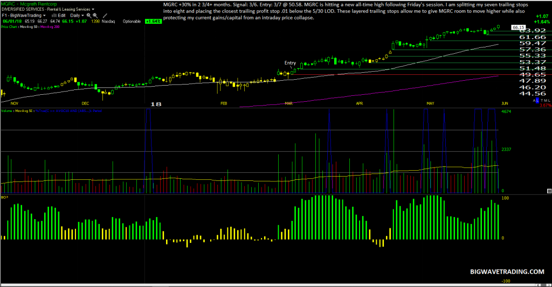Click the 2337 volume axis value
Screen dimensions: 552x287
pos(506,150)
